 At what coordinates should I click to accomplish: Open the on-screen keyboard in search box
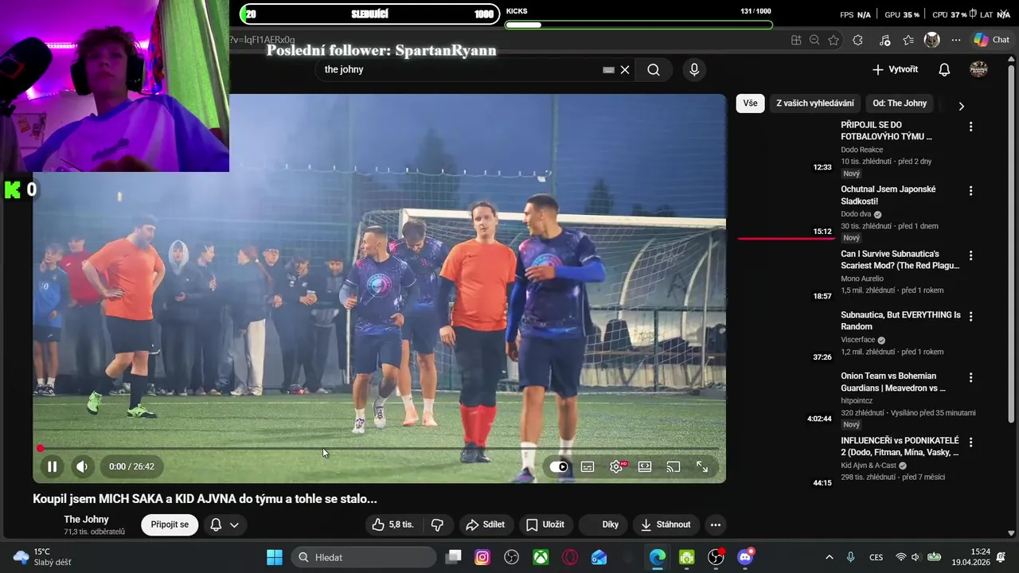[609, 70]
